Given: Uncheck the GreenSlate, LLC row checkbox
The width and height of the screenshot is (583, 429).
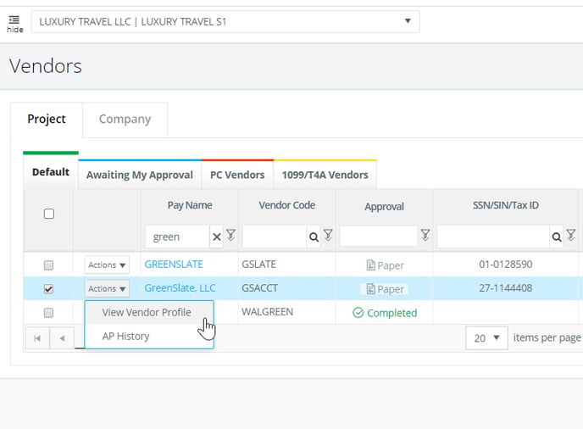Looking at the screenshot, I should 48,289.
